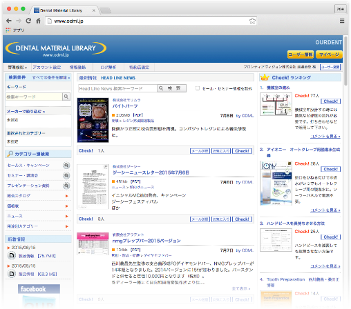Viewport: 351px width, 309px height.
Task: Click メール送信 for the ジーシーニュースレター item
Action: click(x=200, y=219)
